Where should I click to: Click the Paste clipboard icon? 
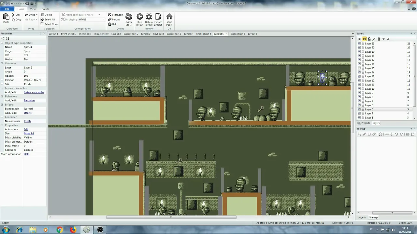tap(6, 17)
